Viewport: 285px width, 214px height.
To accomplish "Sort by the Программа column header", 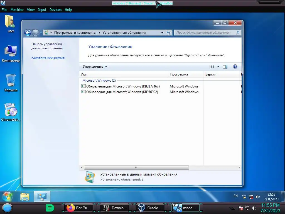I will pos(186,74).
